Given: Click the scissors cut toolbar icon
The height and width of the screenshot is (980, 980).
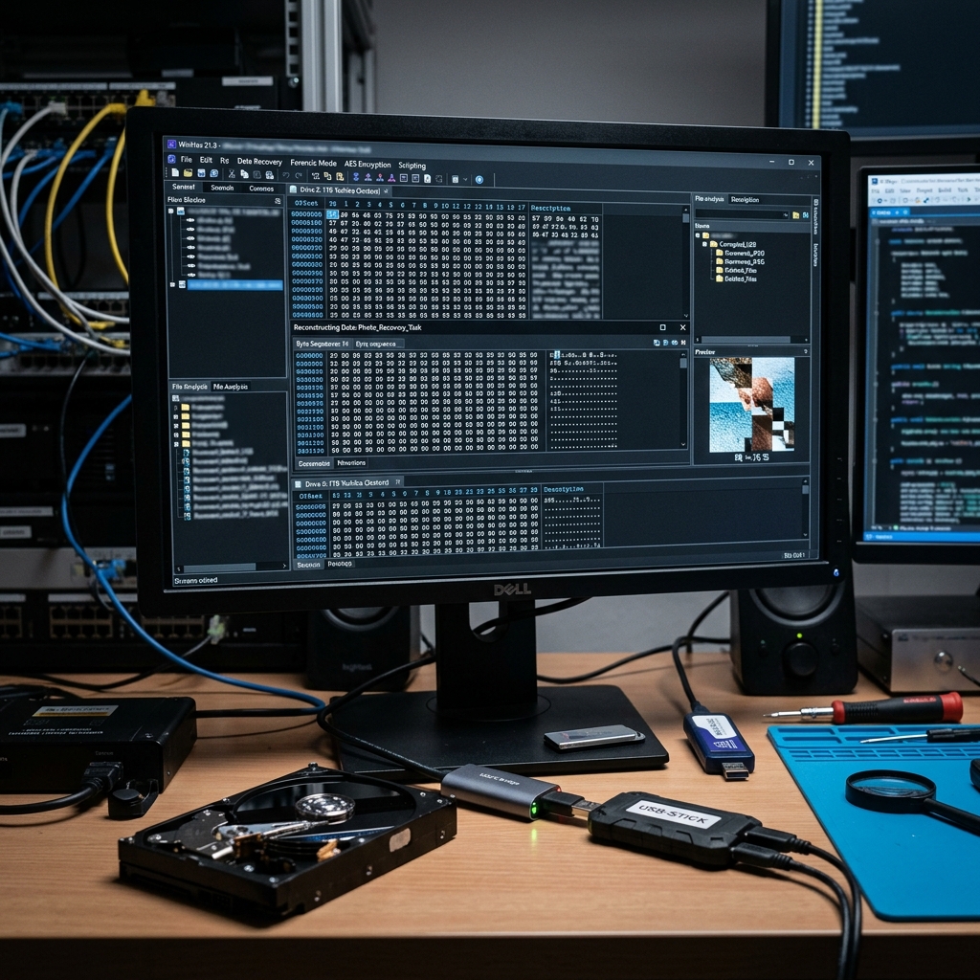Looking at the screenshot, I should click(x=232, y=174).
